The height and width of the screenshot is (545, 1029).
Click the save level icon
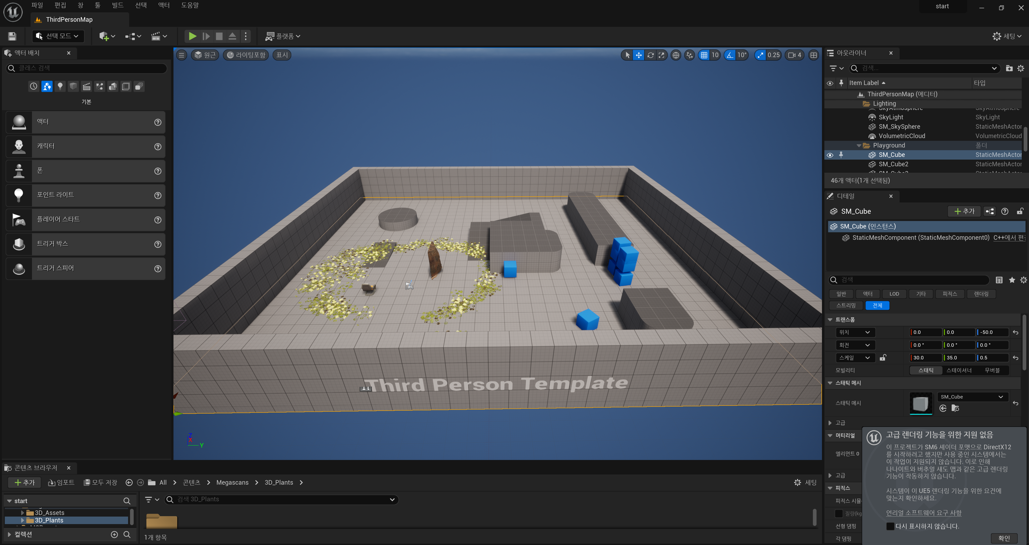[12, 36]
